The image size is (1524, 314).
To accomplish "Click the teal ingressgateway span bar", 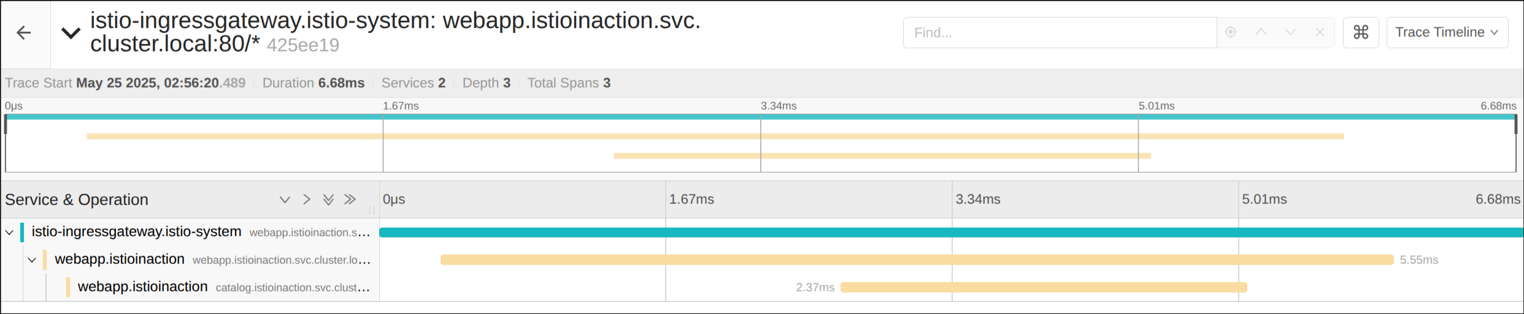I will pos(951,233).
